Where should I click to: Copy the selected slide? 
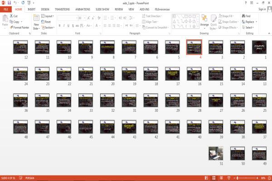15,22
